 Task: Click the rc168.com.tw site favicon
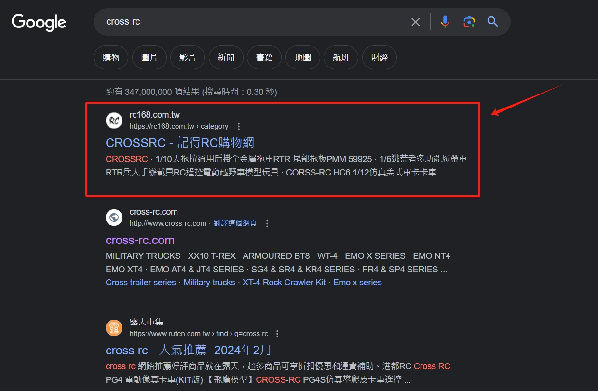(114, 121)
